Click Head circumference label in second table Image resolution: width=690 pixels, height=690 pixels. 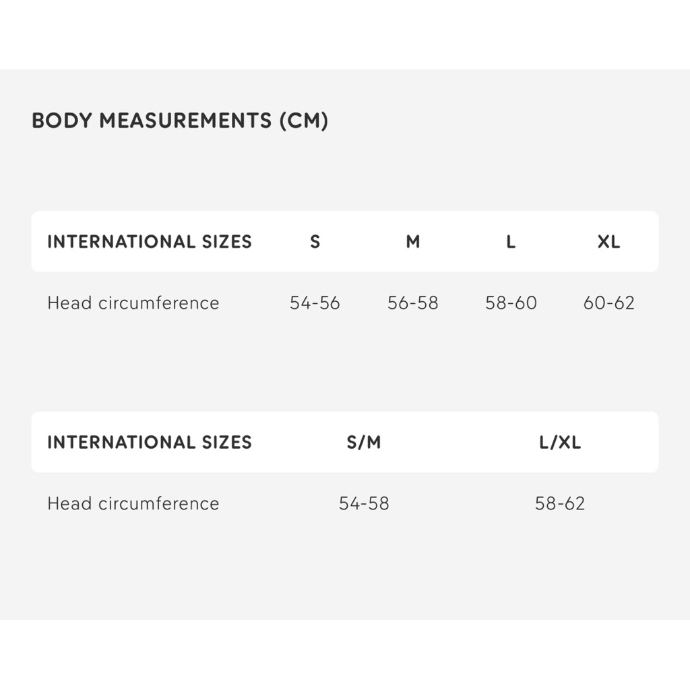point(133,503)
